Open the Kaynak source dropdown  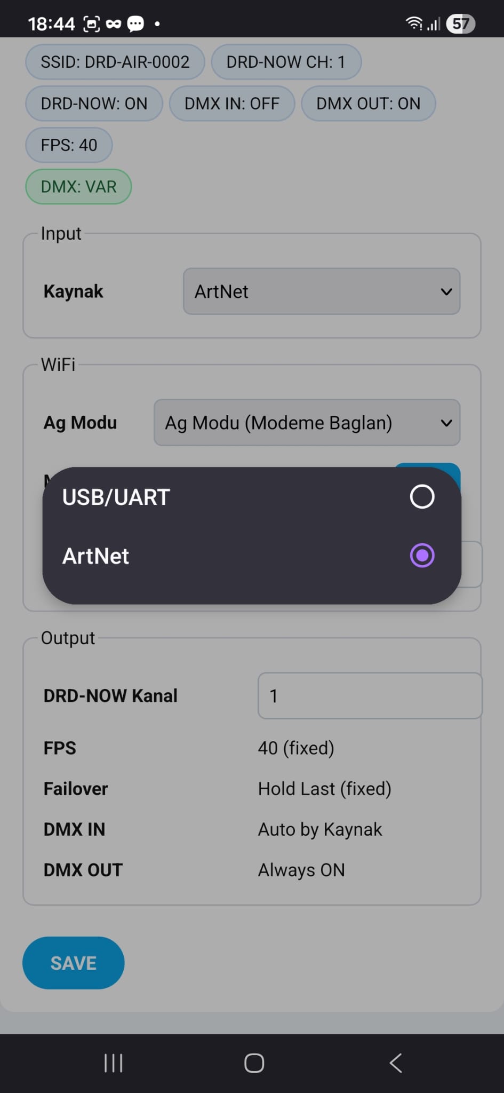(321, 291)
